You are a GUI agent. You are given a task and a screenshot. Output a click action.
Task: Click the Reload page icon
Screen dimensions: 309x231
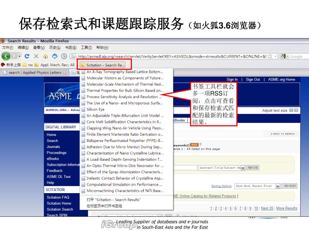pyautogui.click(x=27, y=56)
